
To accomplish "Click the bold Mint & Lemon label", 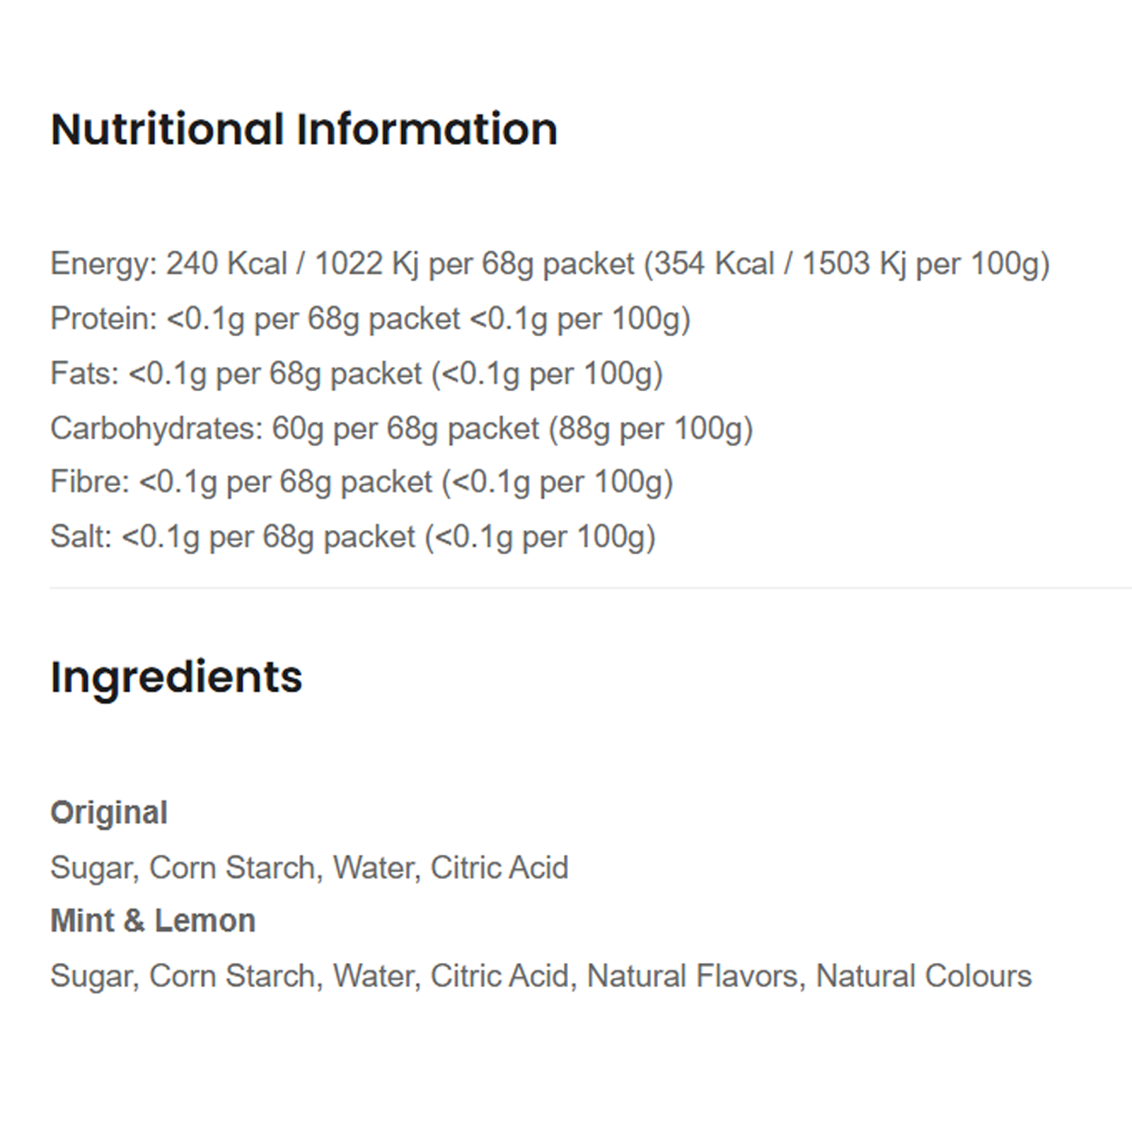I will (x=153, y=921).
